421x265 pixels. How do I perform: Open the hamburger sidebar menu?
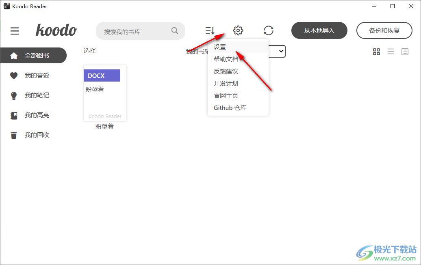point(15,31)
